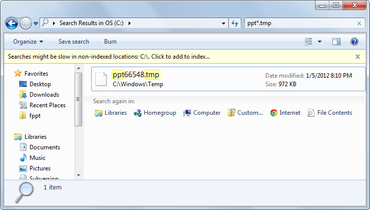
Task: Open Help with question mark icon
Action: click(x=354, y=42)
